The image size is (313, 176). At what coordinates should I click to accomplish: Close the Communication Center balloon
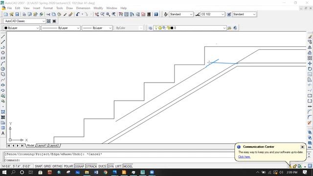pos(302,147)
